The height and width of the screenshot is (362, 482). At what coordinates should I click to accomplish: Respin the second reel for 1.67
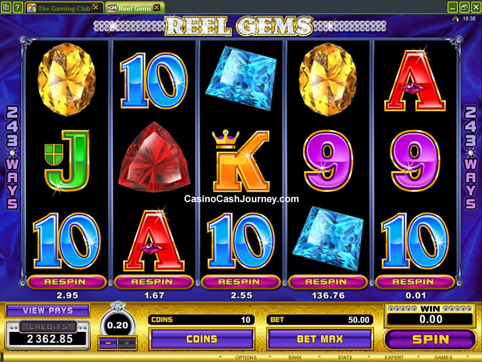153,282
